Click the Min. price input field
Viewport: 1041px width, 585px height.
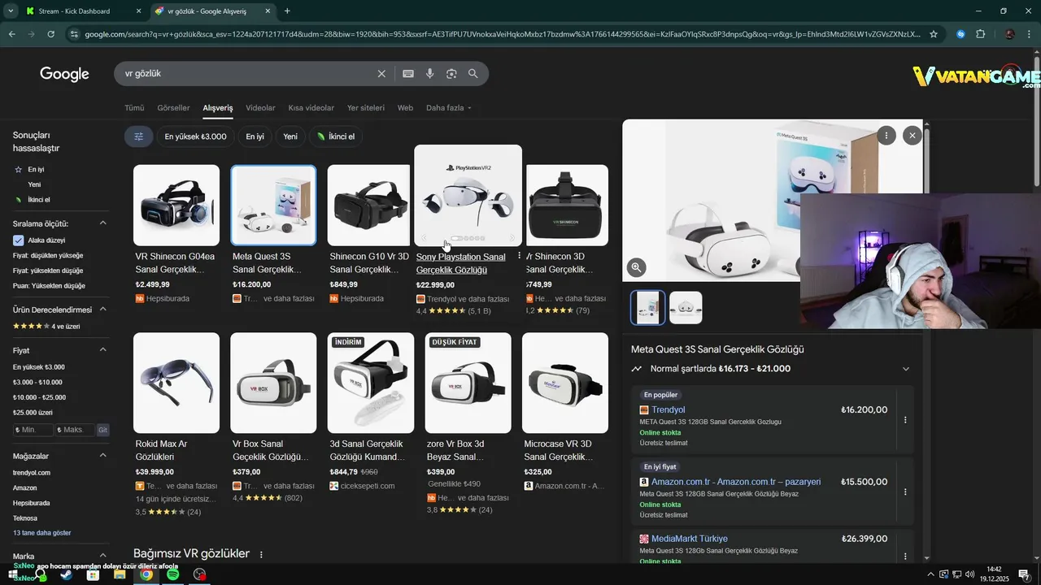coord(33,430)
